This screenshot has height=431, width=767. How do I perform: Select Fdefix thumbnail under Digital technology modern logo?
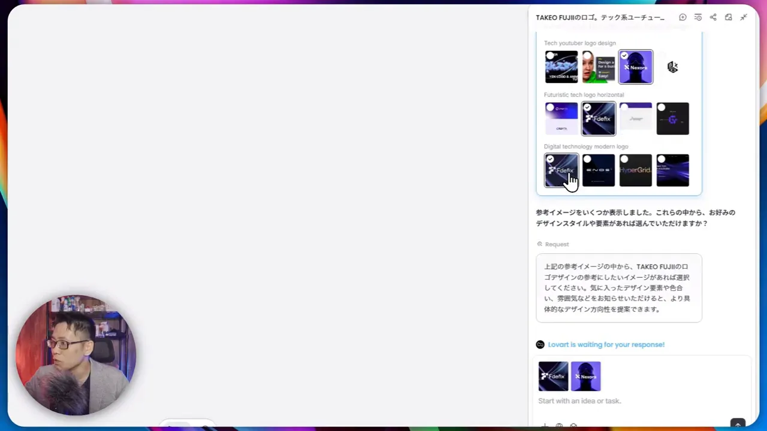click(x=561, y=171)
